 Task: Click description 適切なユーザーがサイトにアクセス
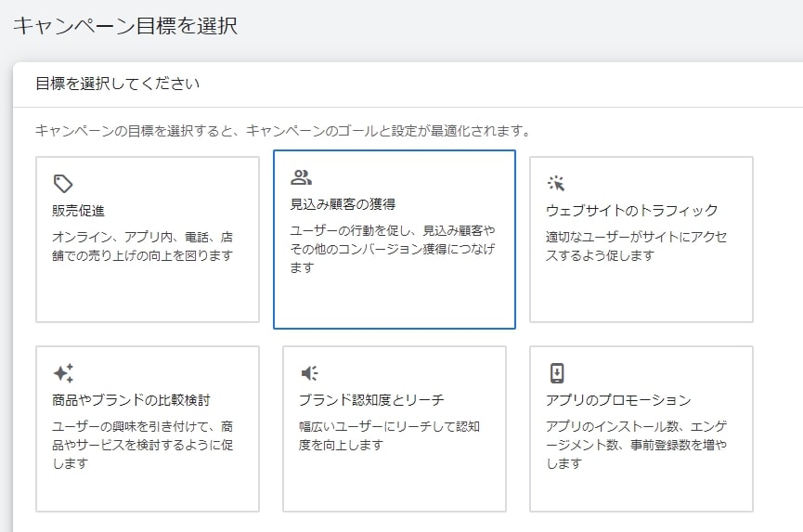636,246
